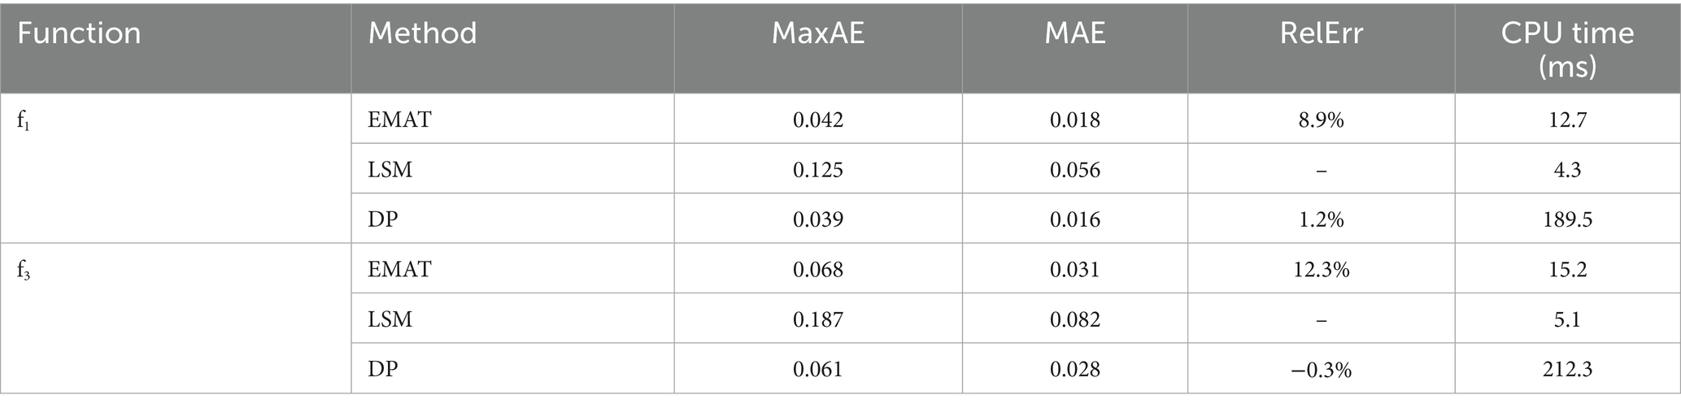1681x408 pixels.
Task: Click the MAE column header
Action: click(x=1074, y=33)
